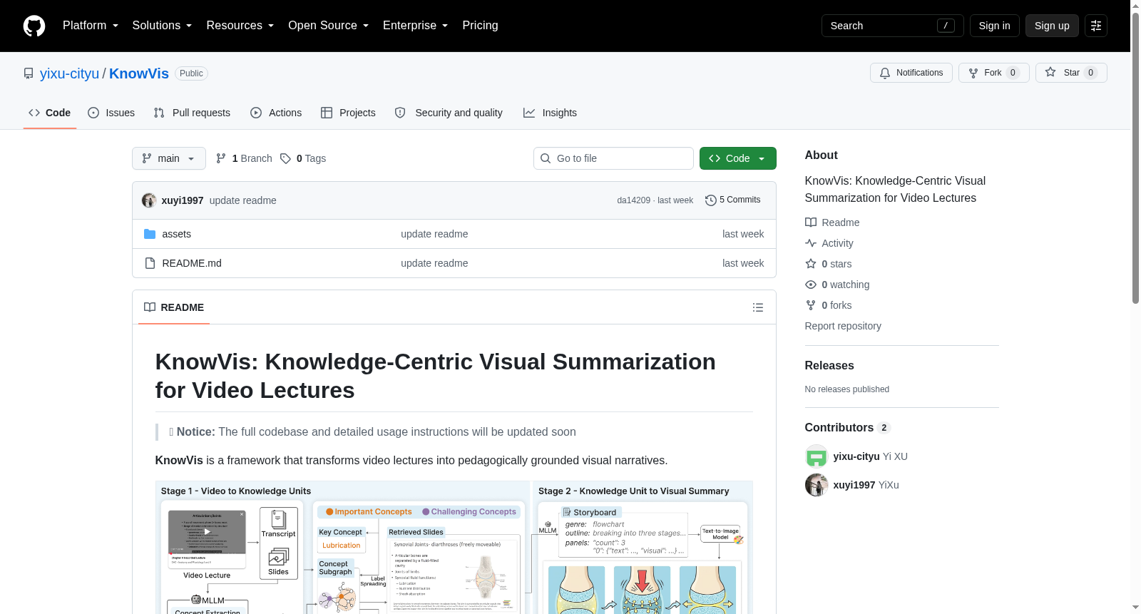Expand the Solutions dropdown
The width and height of the screenshot is (1141, 614).
(x=162, y=26)
